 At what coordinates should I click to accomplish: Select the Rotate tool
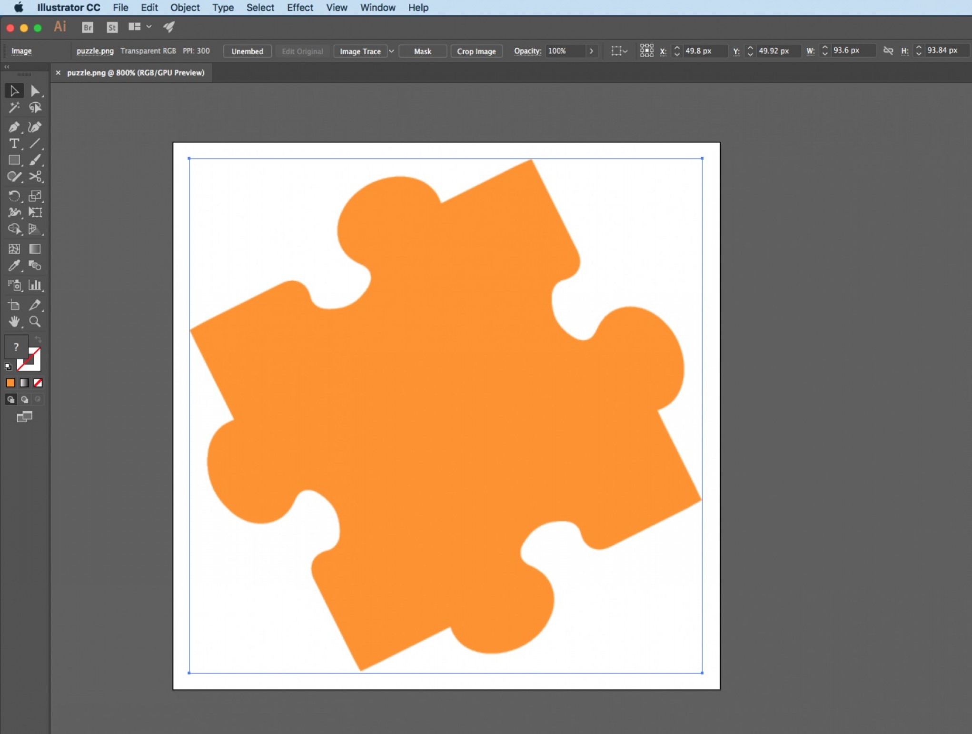coord(14,196)
